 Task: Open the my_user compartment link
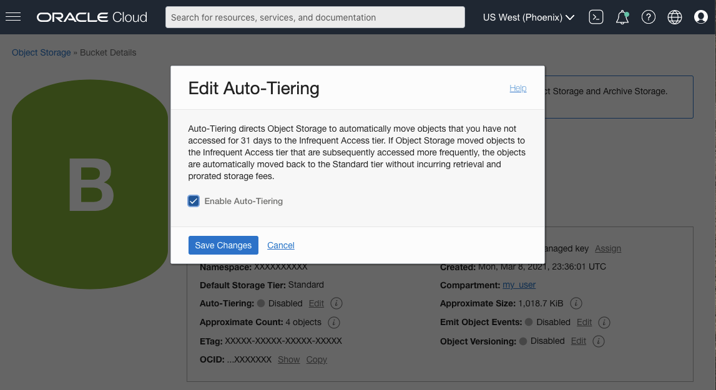click(519, 285)
